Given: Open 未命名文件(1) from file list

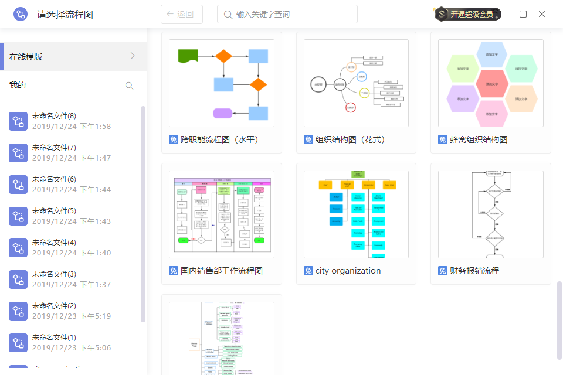Looking at the screenshot, I should click(72, 342).
